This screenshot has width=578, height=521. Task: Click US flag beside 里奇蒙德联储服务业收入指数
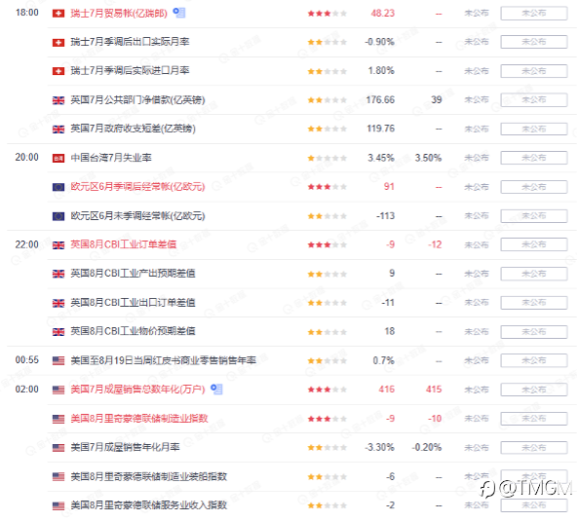tap(58, 505)
